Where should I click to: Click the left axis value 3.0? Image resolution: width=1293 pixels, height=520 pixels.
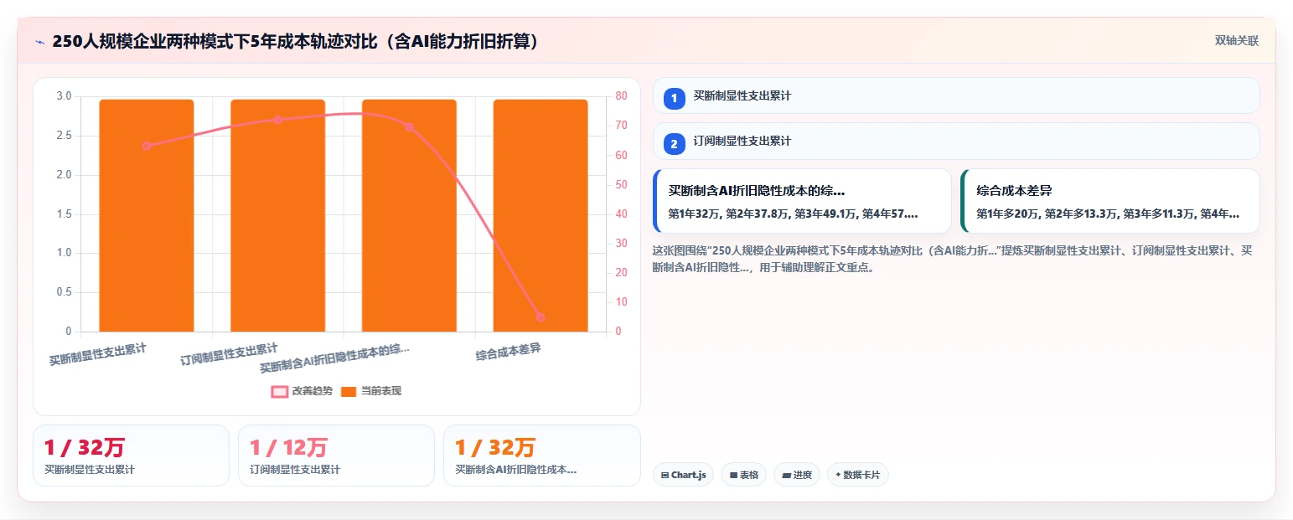point(64,96)
